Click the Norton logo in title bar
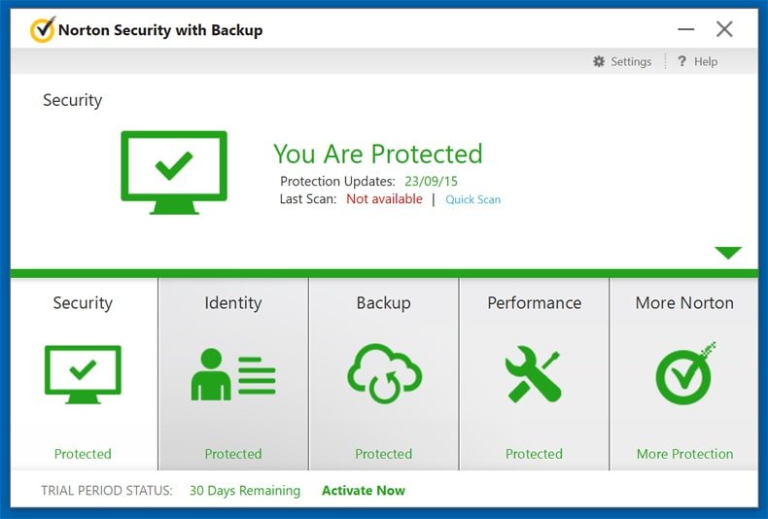Screen dimensions: 768x519 [x=43, y=29]
